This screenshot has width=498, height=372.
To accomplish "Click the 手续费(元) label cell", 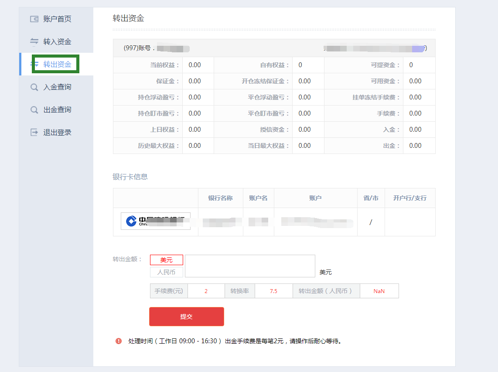I will 169,291.
